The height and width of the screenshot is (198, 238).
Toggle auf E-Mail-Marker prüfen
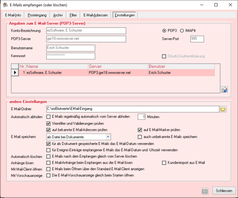pos(140,130)
